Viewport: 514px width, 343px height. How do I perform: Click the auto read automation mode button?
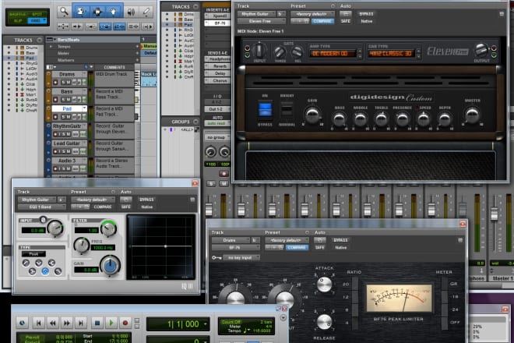(217, 123)
